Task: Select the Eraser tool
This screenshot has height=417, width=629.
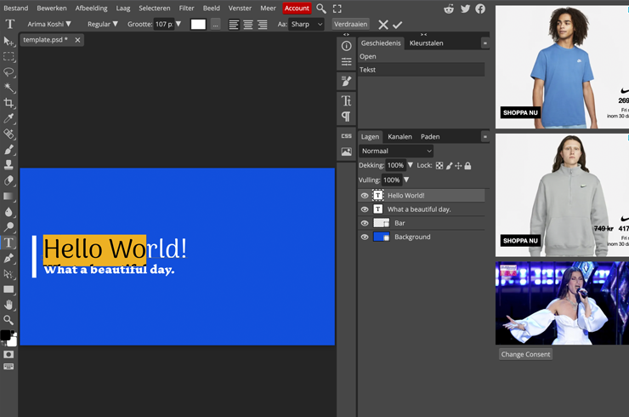Action: [8, 180]
